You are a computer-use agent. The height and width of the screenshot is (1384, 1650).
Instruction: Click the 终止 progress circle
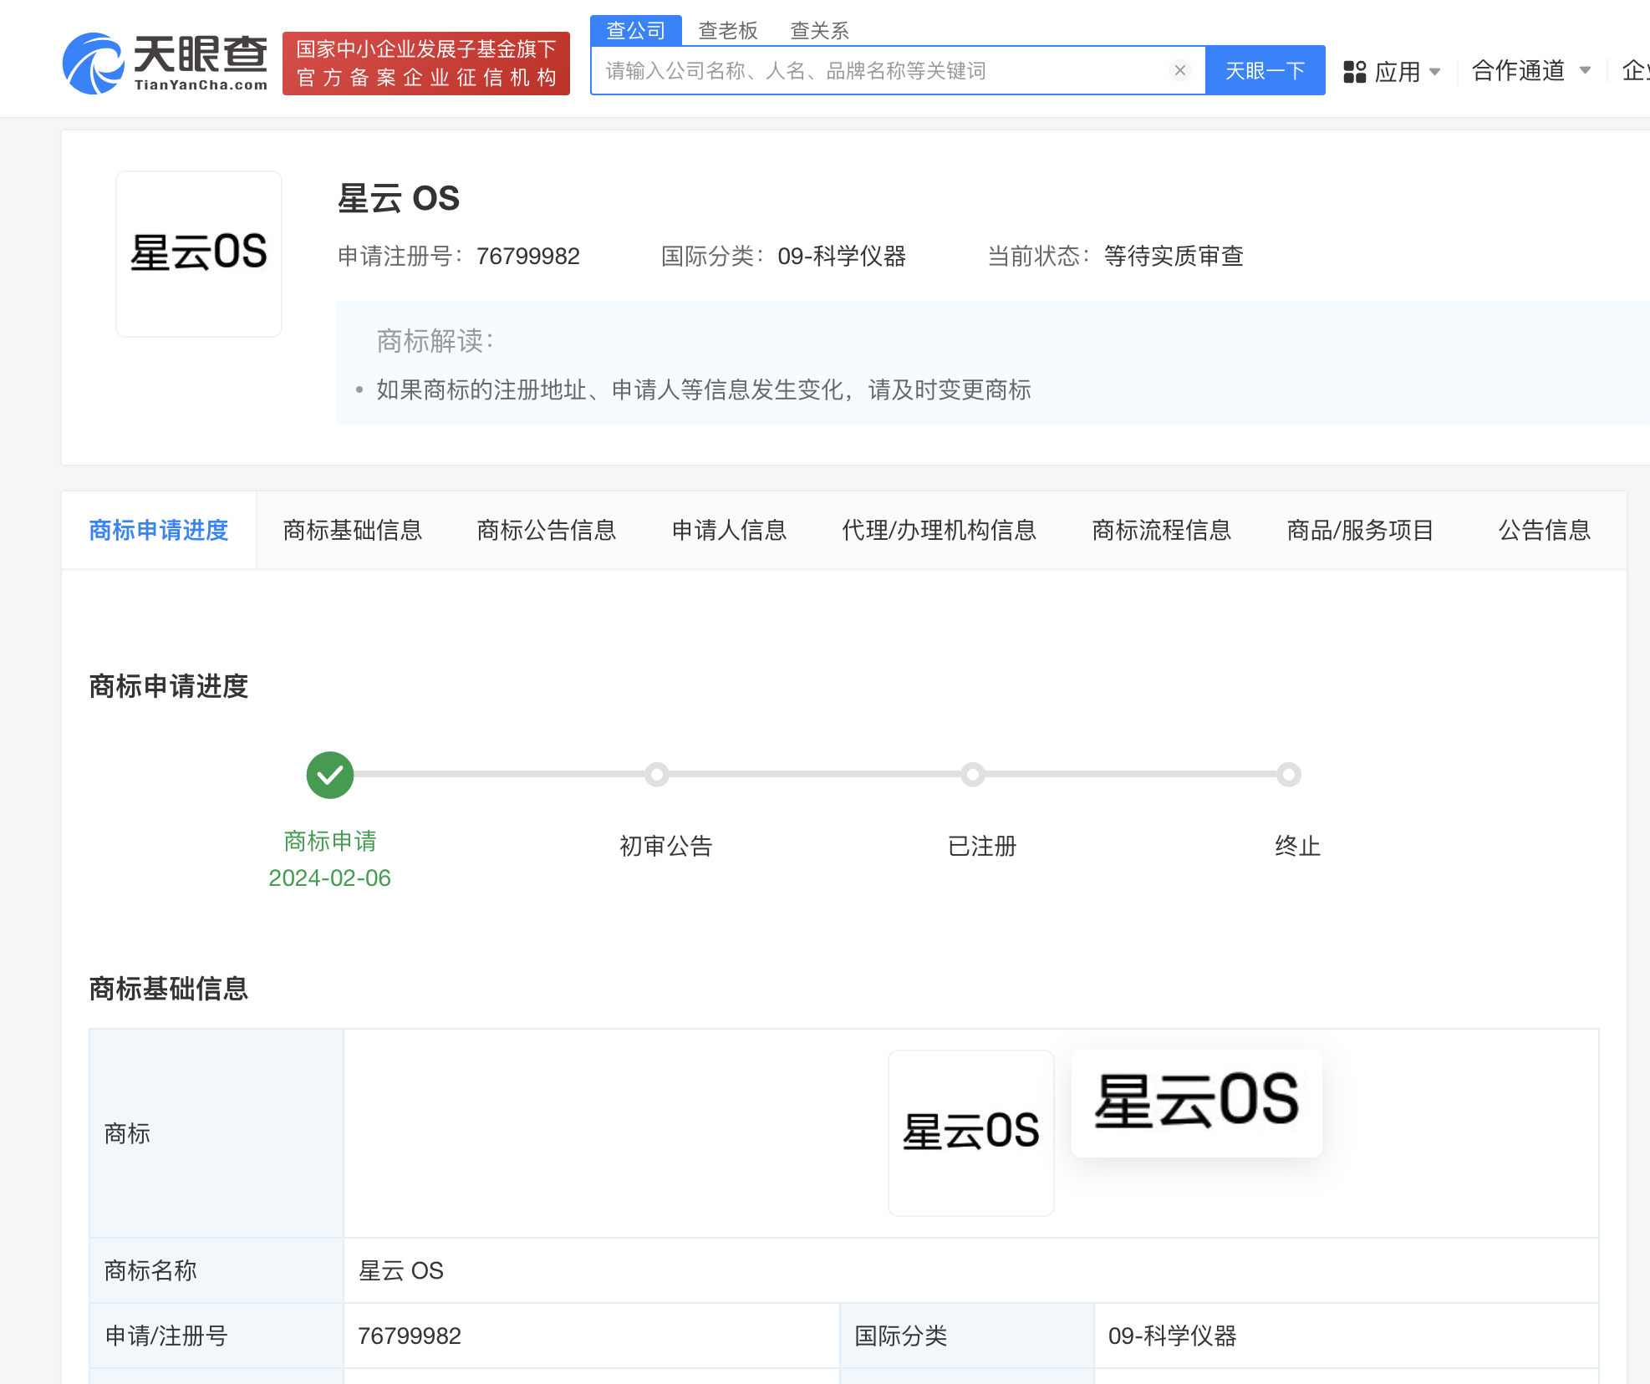pyautogui.click(x=1288, y=775)
